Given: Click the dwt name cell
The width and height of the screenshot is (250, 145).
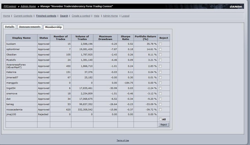Looking at the screenshot, I should [x=21, y=99].
